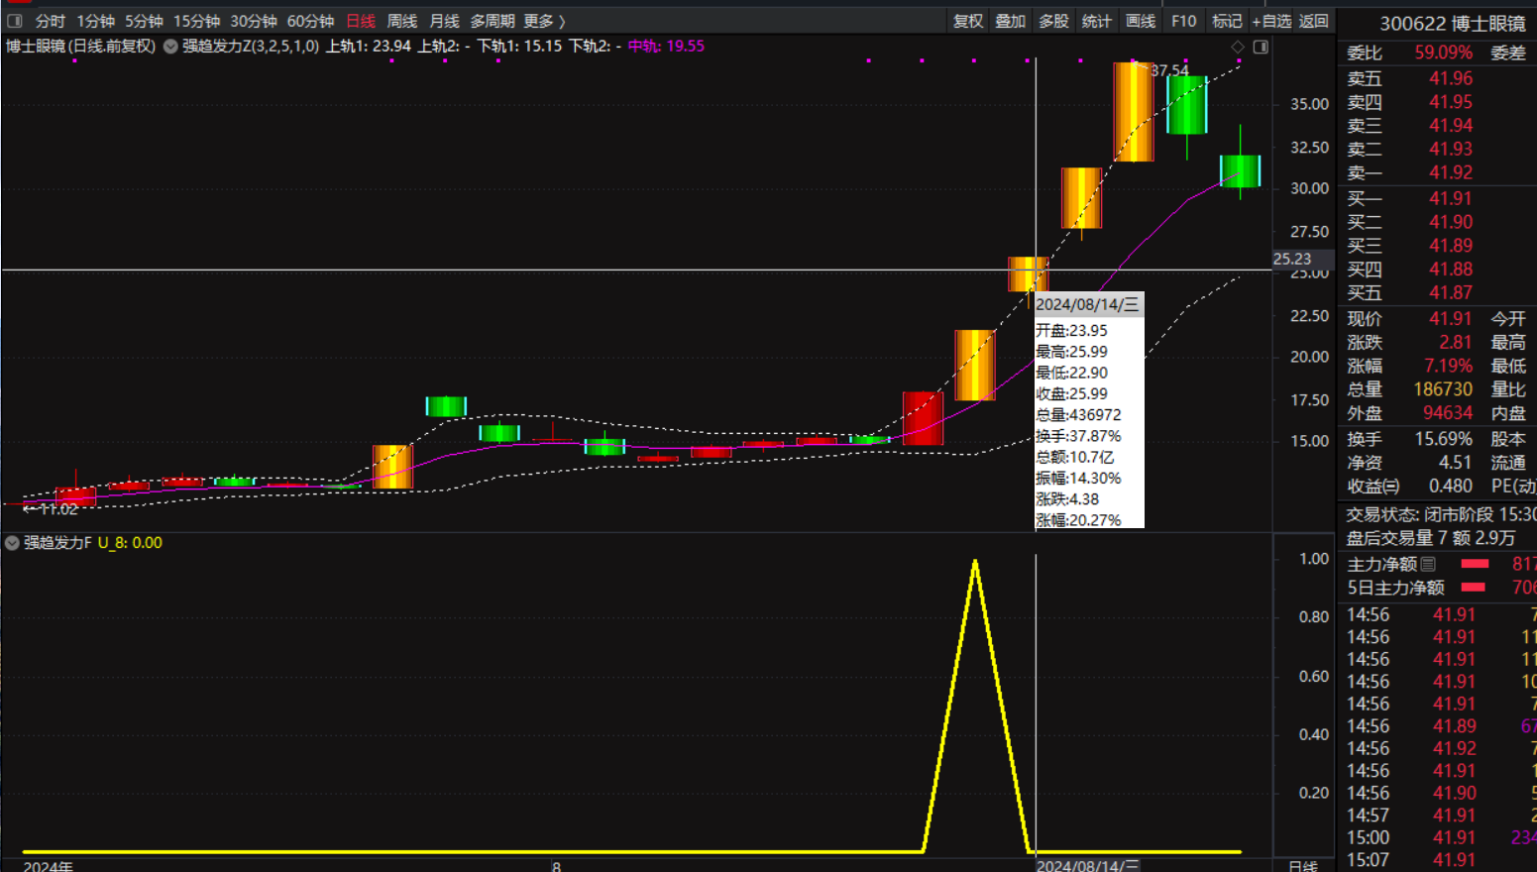
Task: Select the 日线 daily chart tab
Action: 361,21
